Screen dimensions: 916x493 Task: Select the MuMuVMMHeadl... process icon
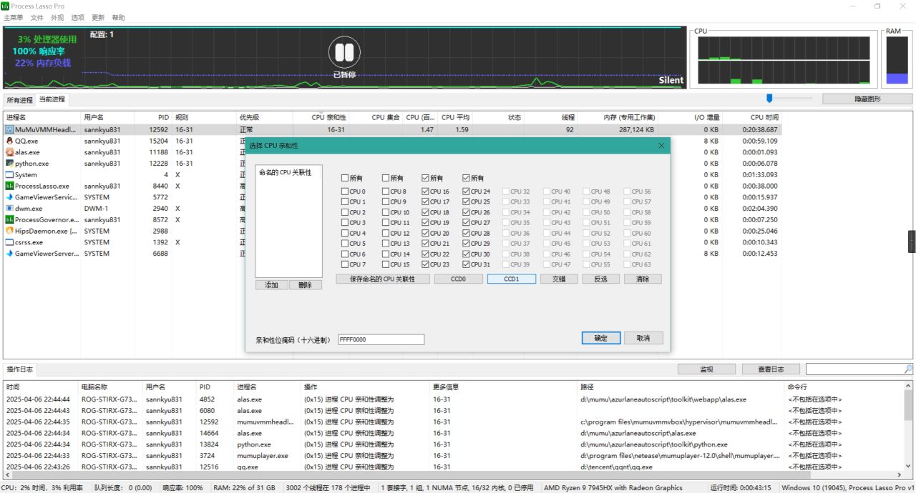pos(10,130)
